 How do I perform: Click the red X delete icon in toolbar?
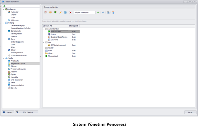(70, 12)
